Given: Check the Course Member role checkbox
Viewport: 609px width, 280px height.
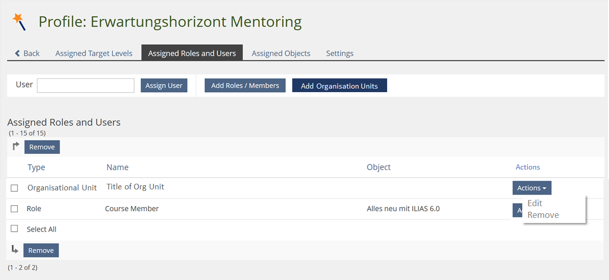Looking at the screenshot, I should pyautogui.click(x=14, y=209).
